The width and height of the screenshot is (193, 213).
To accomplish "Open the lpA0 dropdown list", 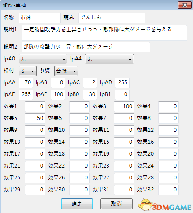I will tap(43, 59).
